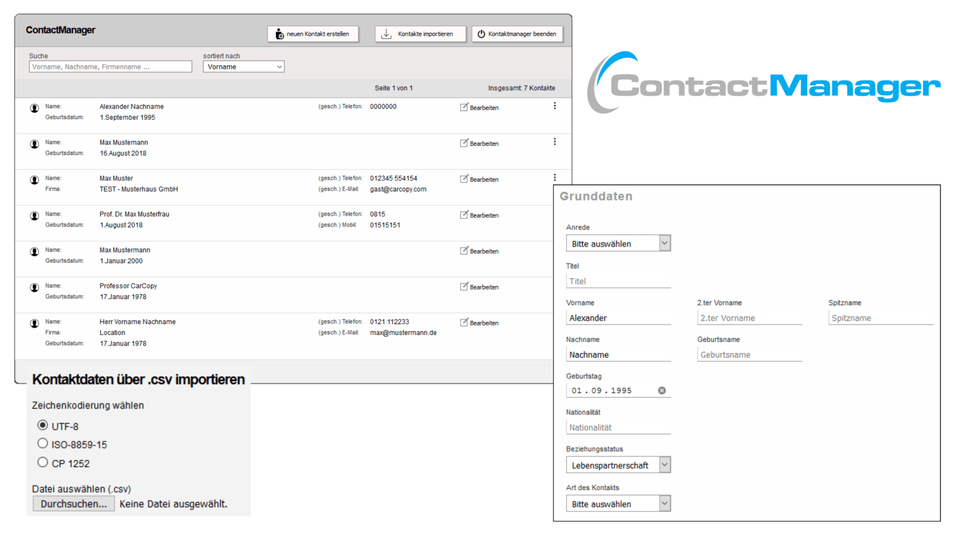This screenshot has height=535, width=955.
Task: Open the Anrede dropdown
Action: (618, 243)
